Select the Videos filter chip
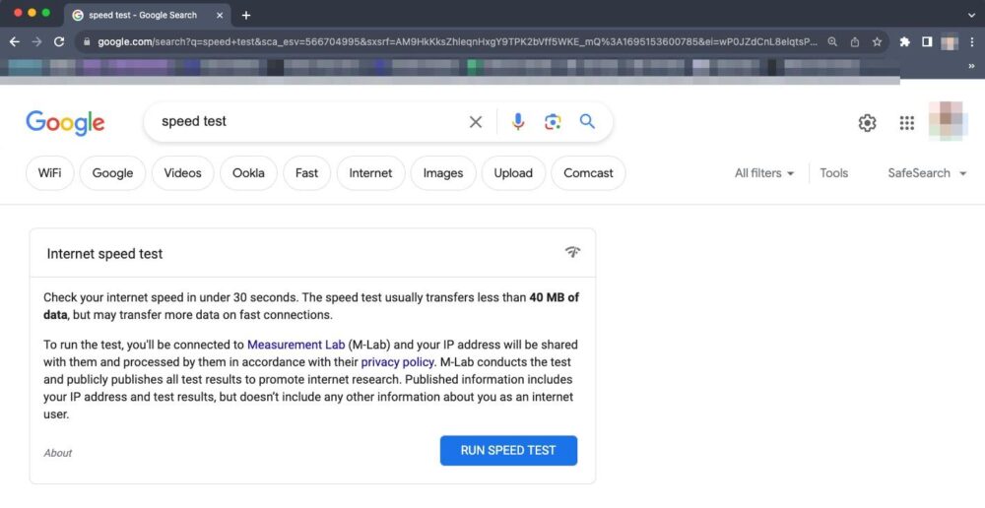985x508 pixels. pyautogui.click(x=182, y=173)
